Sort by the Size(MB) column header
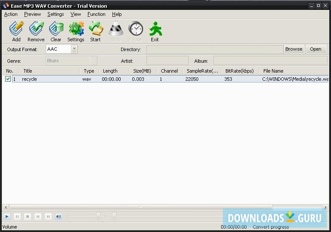This screenshot has width=331, height=232. [143, 71]
